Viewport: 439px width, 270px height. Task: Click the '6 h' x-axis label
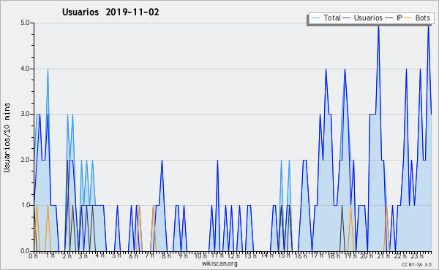(x=133, y=255)
